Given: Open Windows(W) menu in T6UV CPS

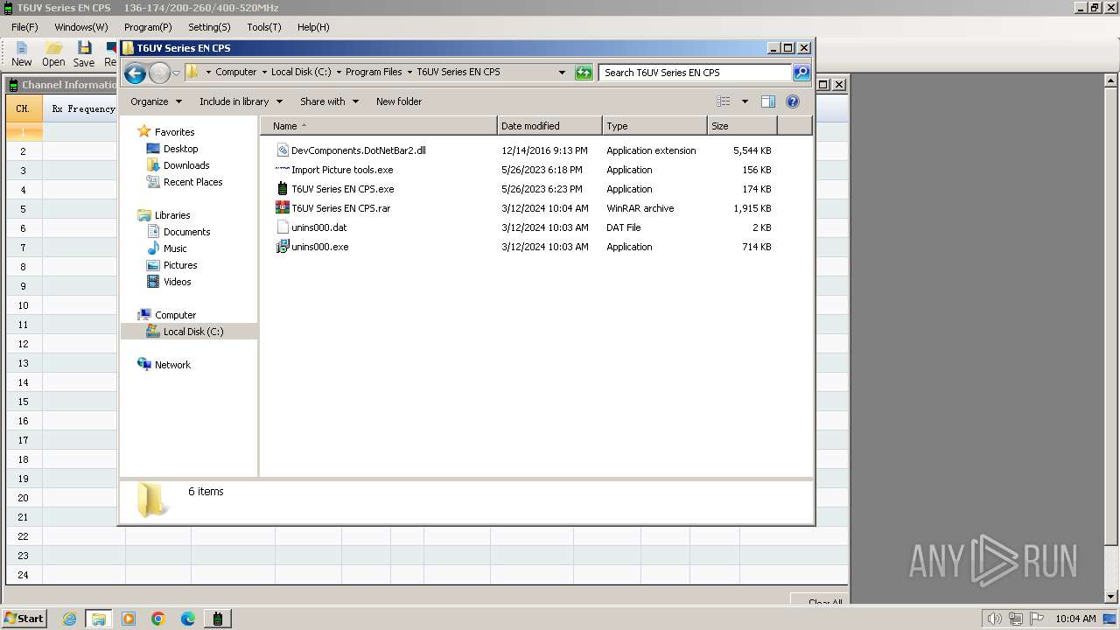Looking at the screenshot, I should (81, 27).
